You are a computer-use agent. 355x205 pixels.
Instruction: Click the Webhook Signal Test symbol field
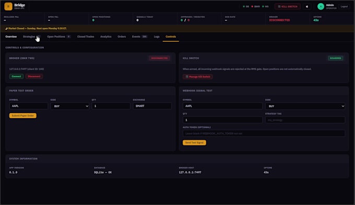click(222, 106)
